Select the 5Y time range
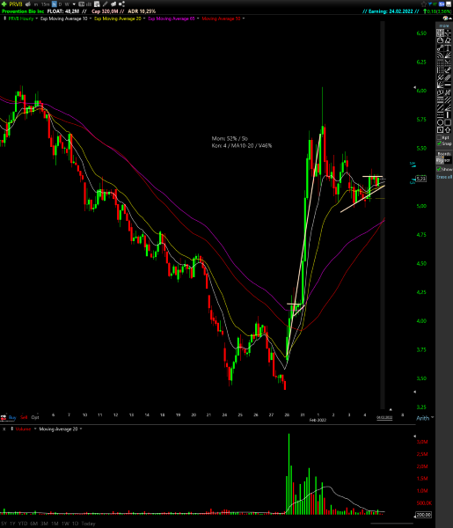 tap(4, 524)
